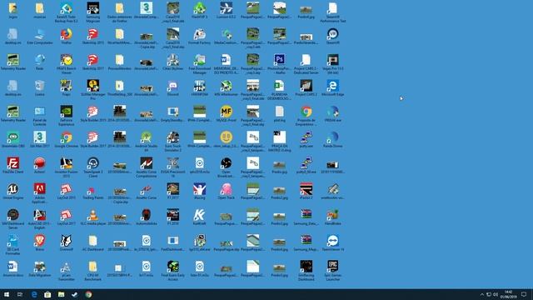
Task: Select the SketchUp 2015 shortcut
Action: [x=92, y=34]
